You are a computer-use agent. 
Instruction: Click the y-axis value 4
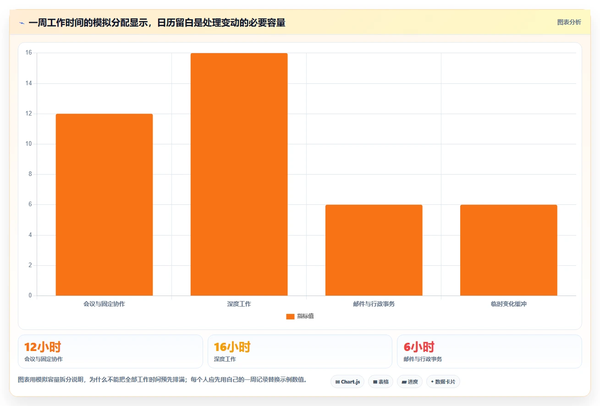(30, 235)
